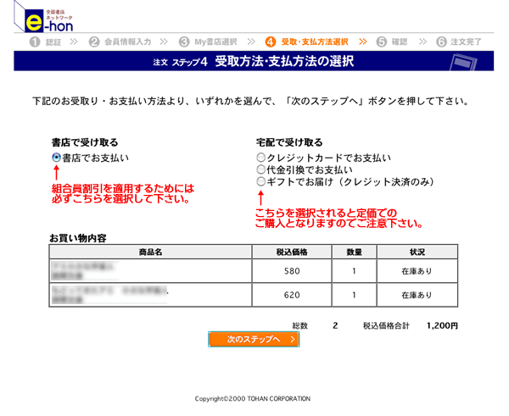
Task: Click step 2 会員情報入力 in progress bar
Action: click(120, 42)
